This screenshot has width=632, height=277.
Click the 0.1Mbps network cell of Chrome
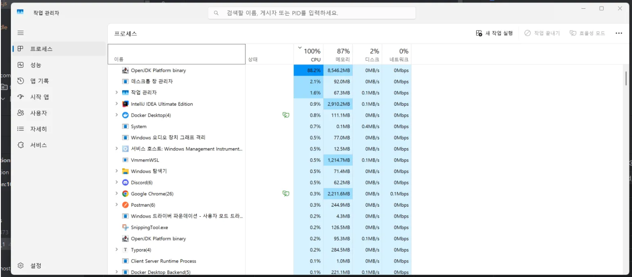[397, 194]
